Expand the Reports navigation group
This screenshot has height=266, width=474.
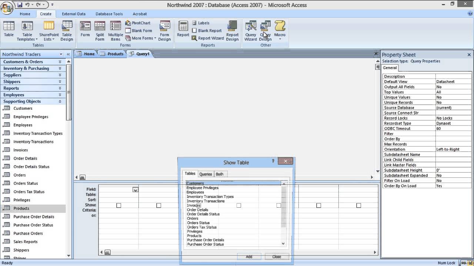tap(60, 88)
